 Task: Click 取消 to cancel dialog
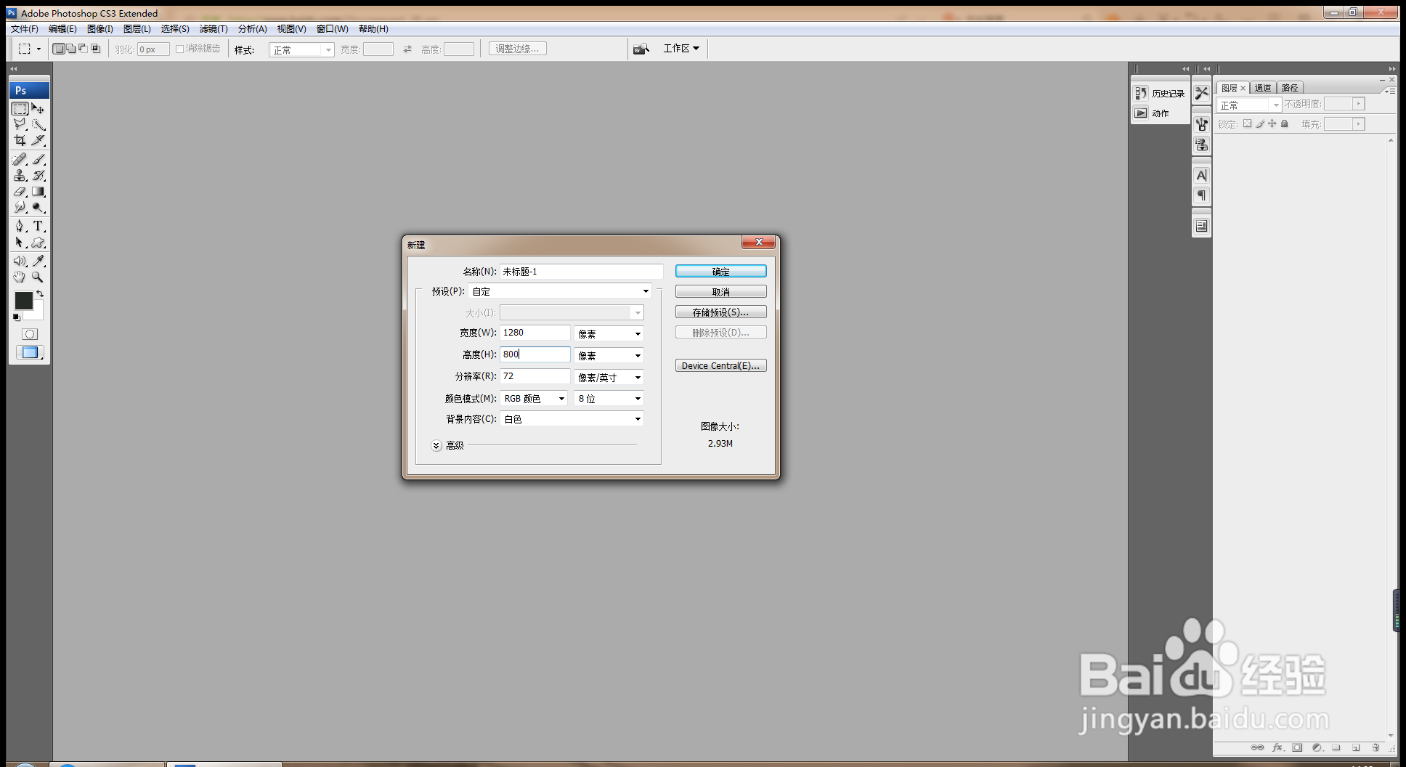pyautogui.click(x=720, y=291)
